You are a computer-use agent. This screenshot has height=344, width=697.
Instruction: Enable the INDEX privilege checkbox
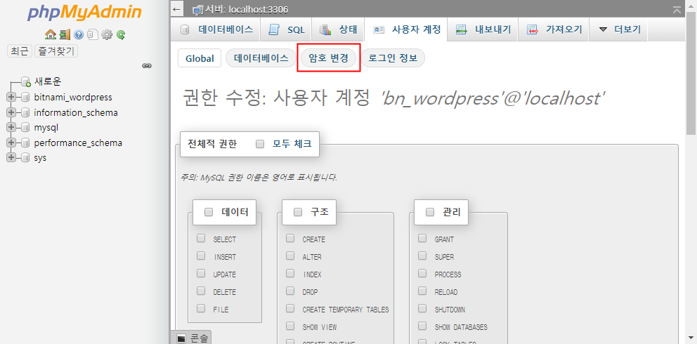pos(290,273)
